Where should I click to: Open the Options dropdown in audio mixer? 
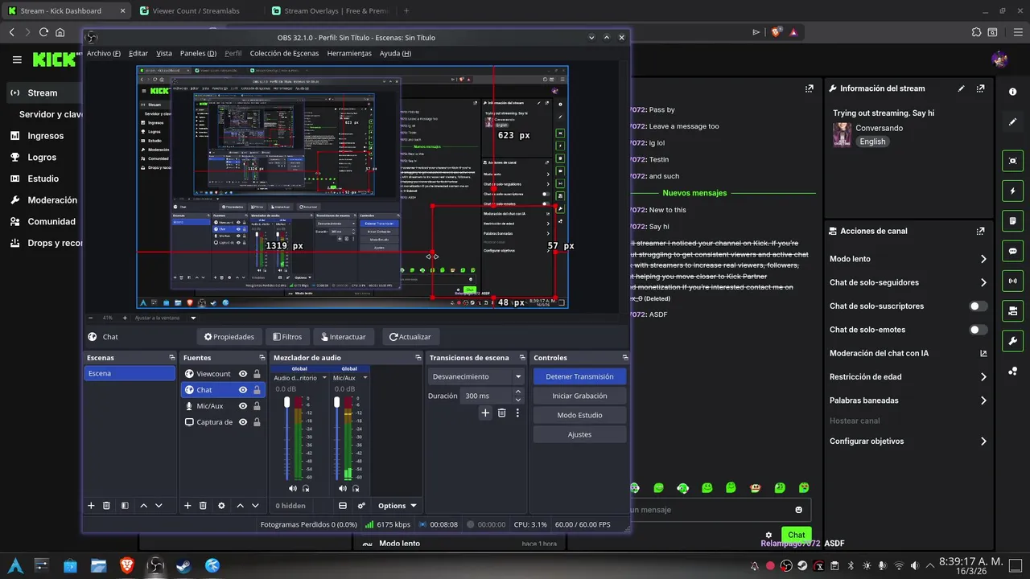397,506
